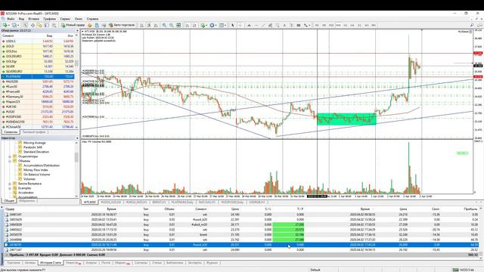Switch to the H4 timeframe

pyautogui.click(x=352, y=25)
